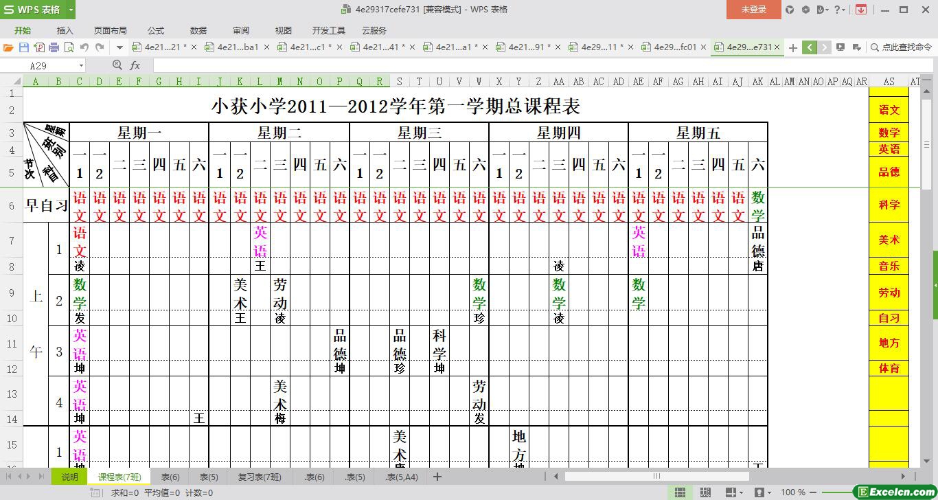
Task: Click the Save diskette icon
Action: tap(23, 47)
